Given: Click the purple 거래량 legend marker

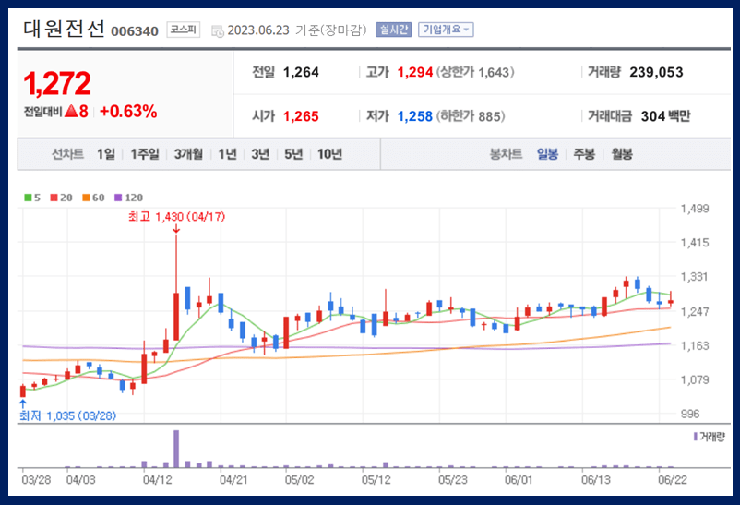Looking at the screenshot, I should [x=695, y=437].
